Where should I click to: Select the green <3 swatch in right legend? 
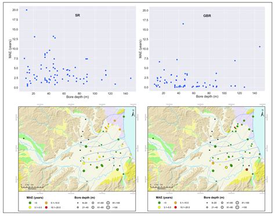point(160,203)
